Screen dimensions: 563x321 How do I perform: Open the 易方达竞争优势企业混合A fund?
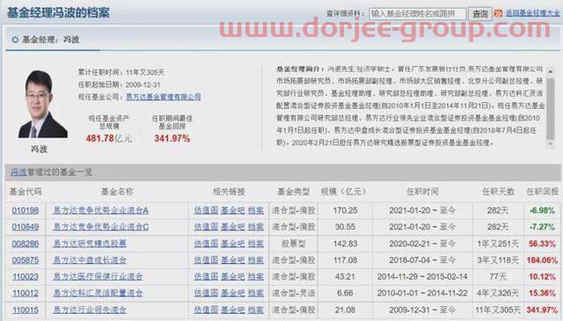100,210
